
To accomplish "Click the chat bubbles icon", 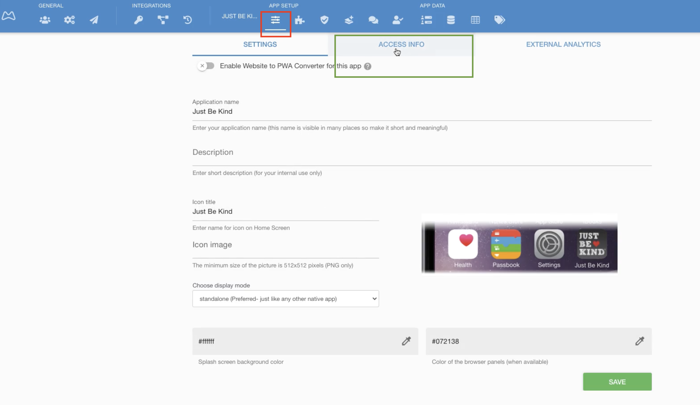I will click(x=373, y=20).
